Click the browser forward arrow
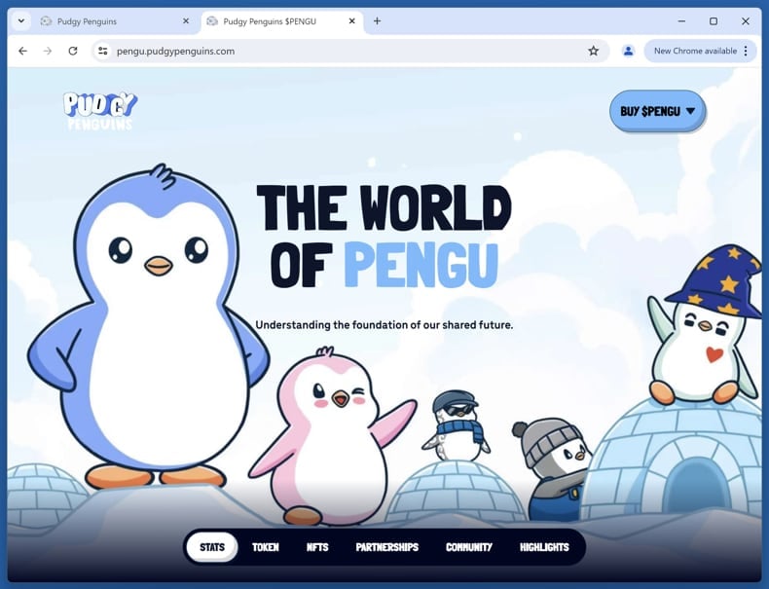The width and height of the screenshot is (769, 589). (48, 51)
